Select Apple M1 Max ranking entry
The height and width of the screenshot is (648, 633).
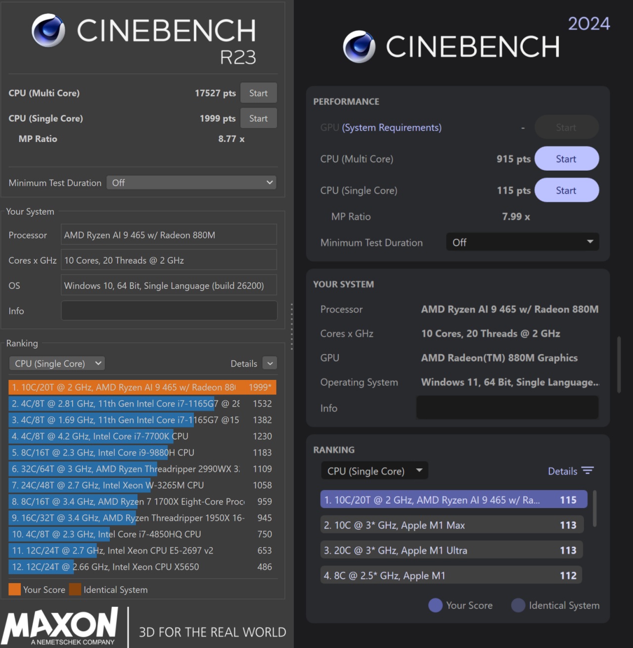(452, 525)
